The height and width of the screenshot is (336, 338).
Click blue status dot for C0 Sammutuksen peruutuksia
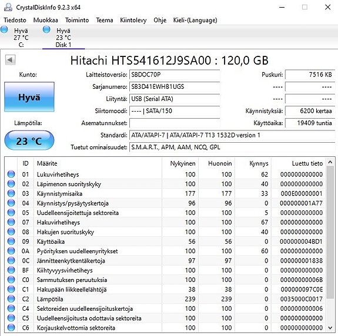click(x=11, y=280)
